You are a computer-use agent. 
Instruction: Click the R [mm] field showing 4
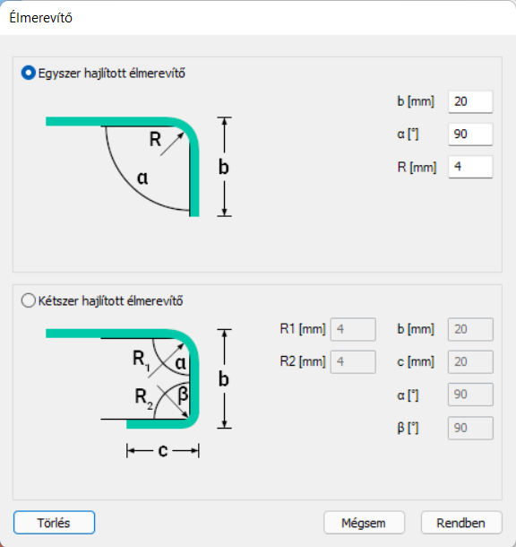click(x=470, y=167)
